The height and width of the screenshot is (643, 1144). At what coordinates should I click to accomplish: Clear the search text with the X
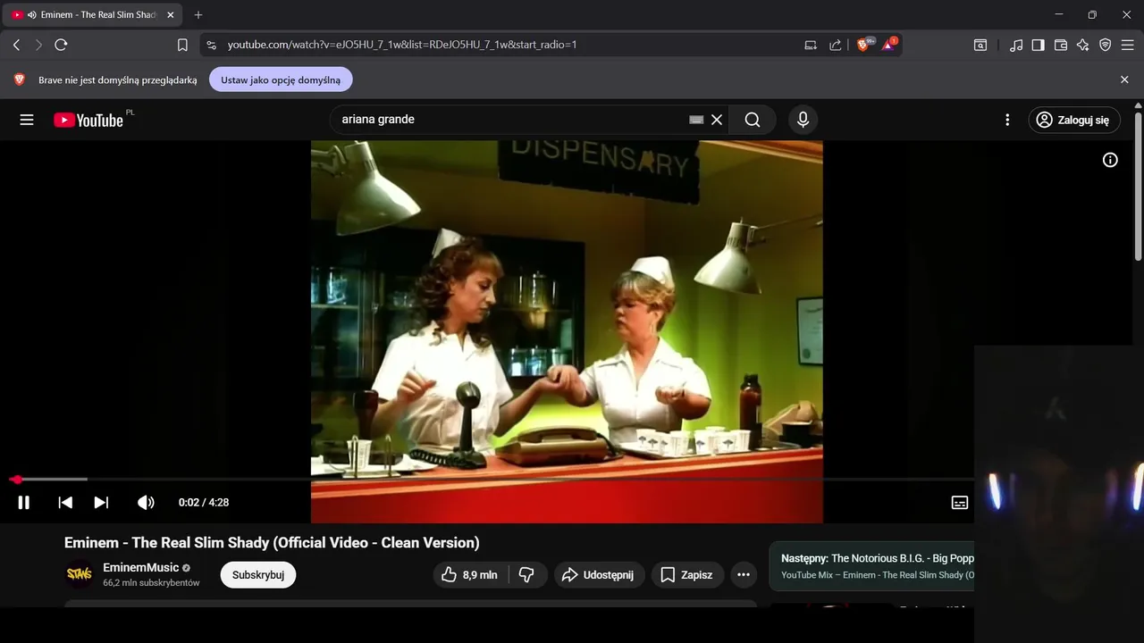[717, 120]
